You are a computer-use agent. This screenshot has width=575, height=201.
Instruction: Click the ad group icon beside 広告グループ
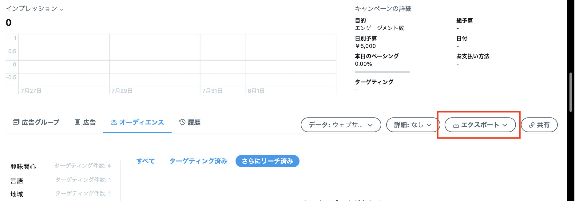click(16, 122)
